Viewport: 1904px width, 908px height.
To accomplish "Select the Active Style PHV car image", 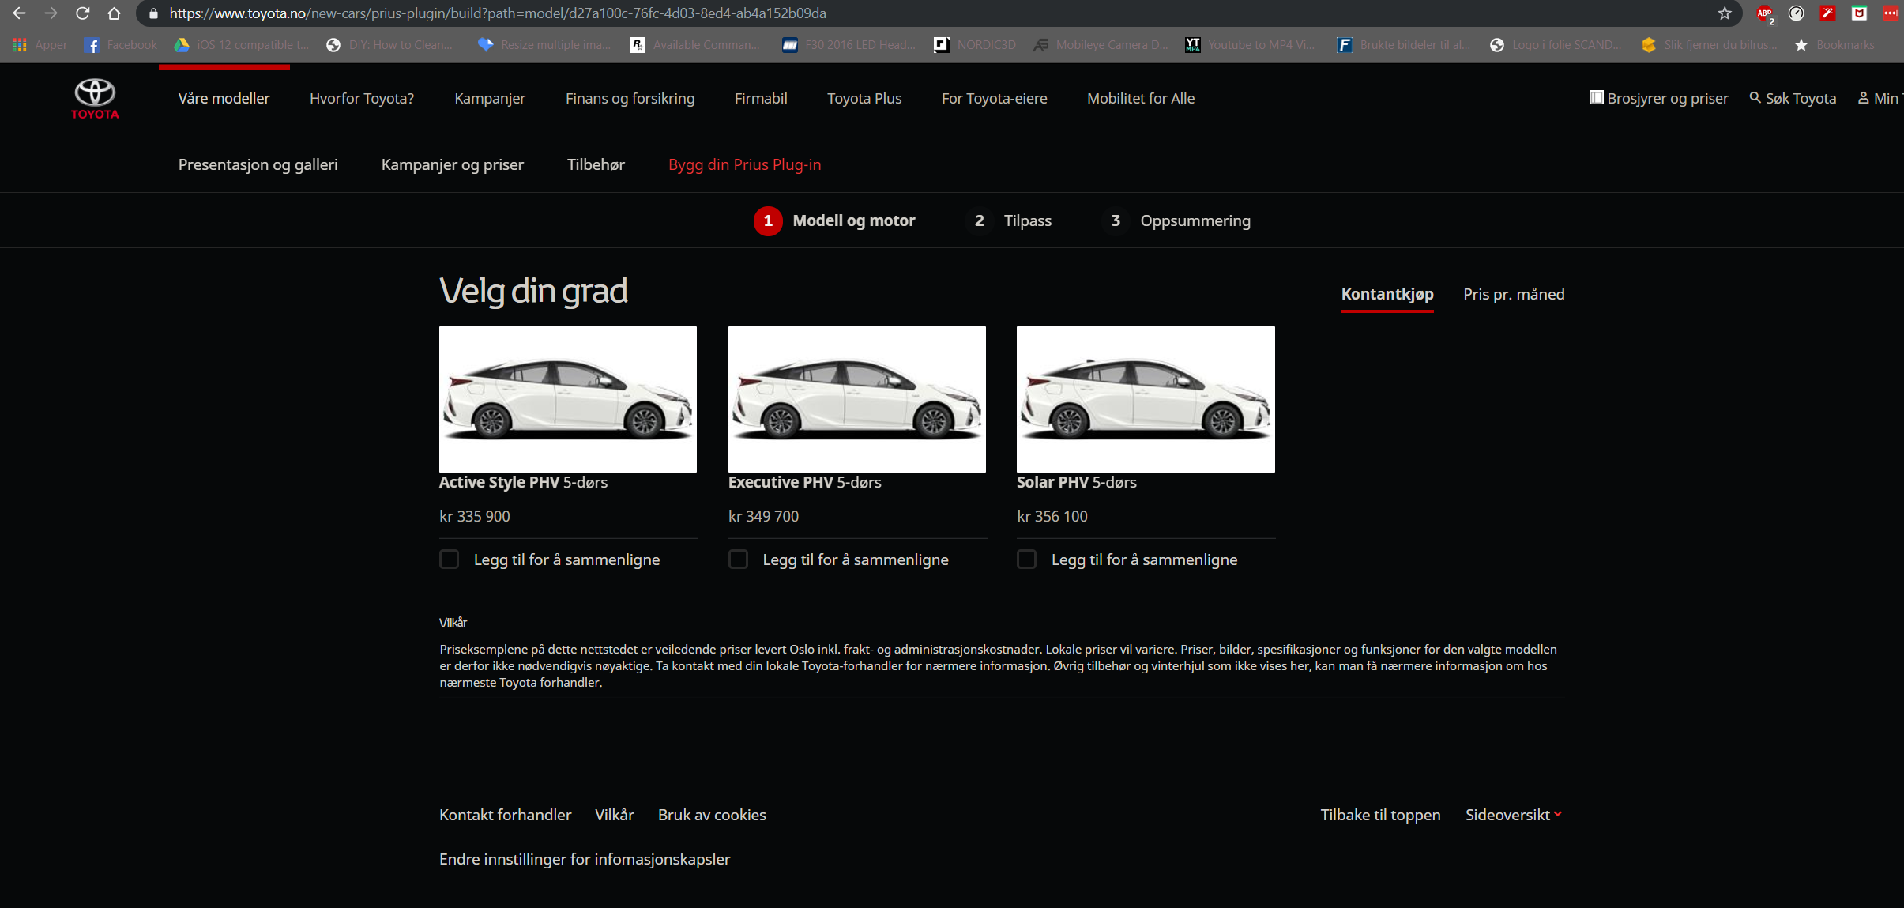I will [x=568, y=399].
